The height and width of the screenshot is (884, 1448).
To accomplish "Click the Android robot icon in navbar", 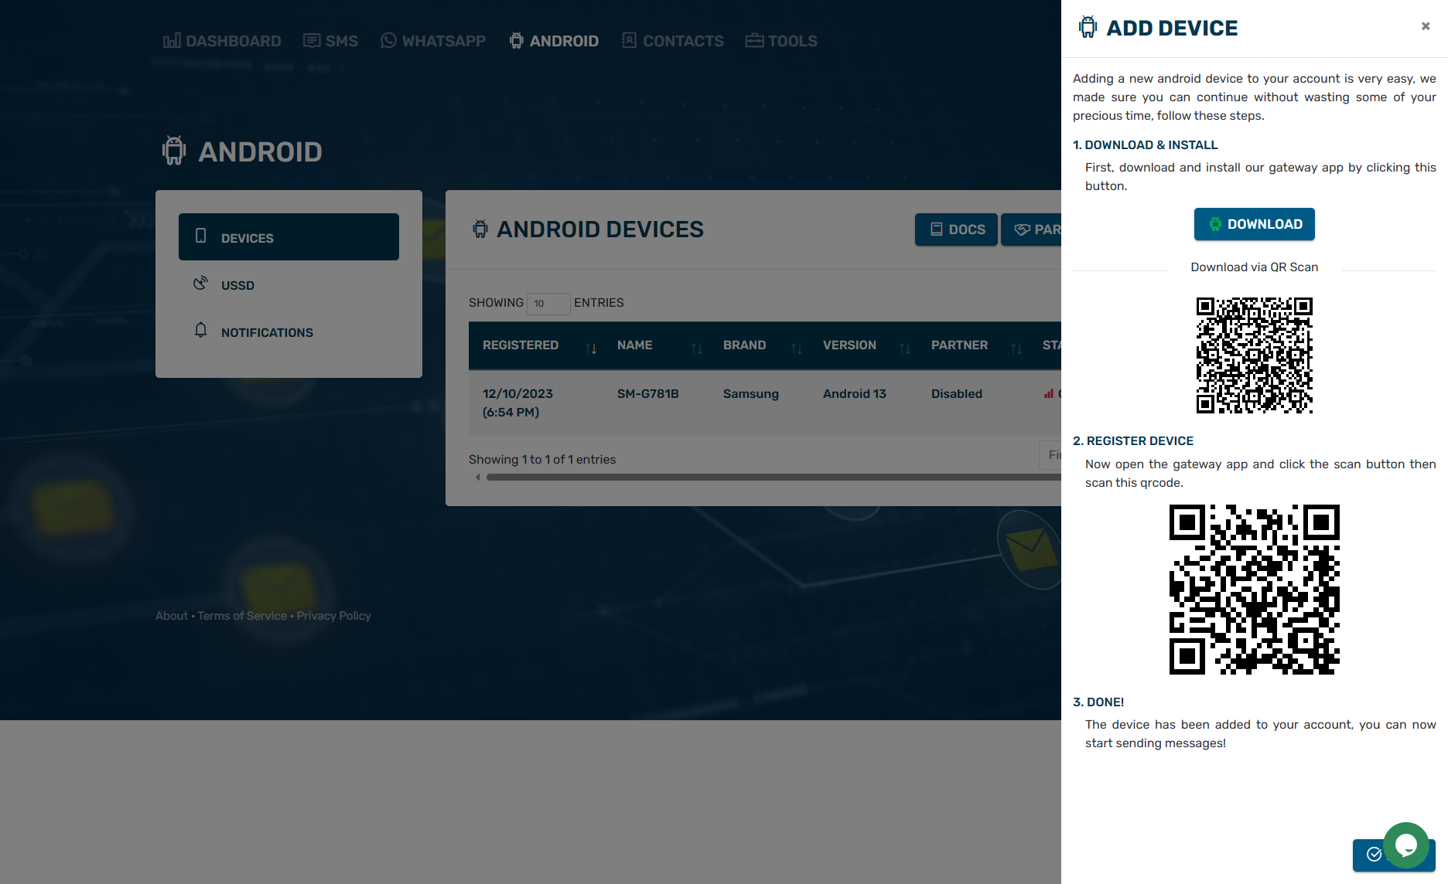I will 516,41.
